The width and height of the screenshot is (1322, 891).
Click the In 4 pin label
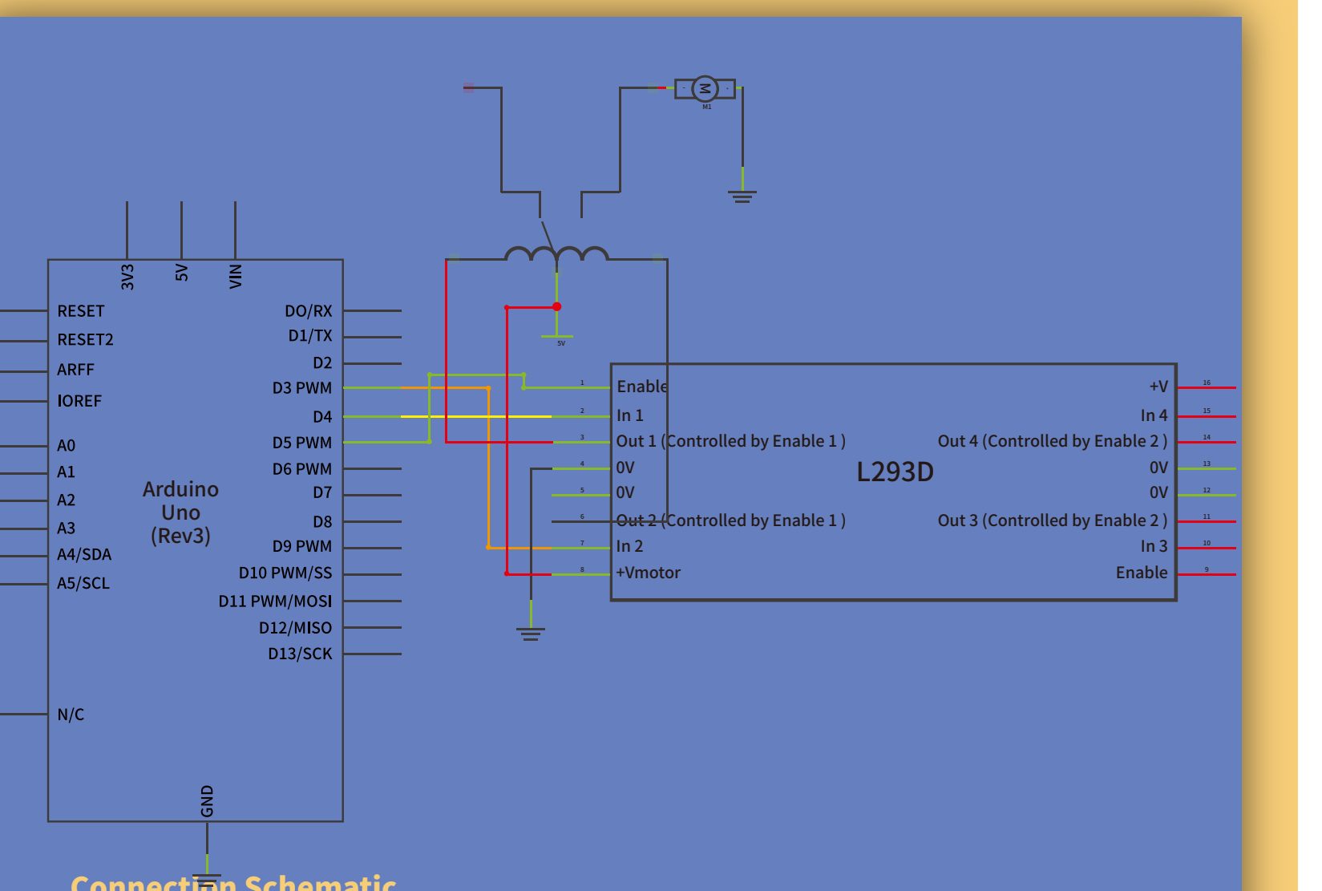pos(1154,415)
